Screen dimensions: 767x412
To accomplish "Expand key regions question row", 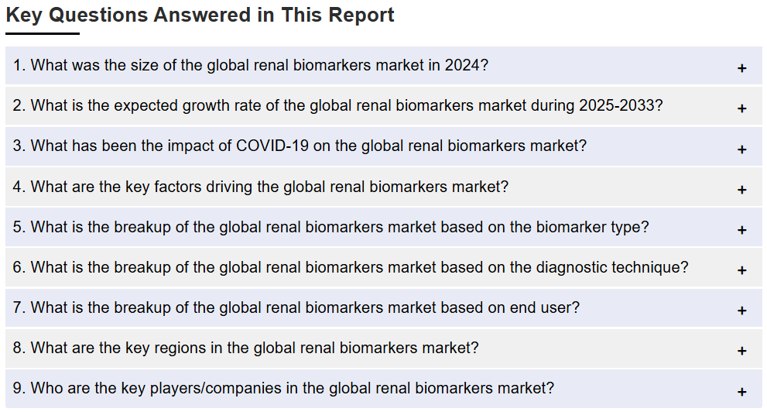I will click(384, 348).
